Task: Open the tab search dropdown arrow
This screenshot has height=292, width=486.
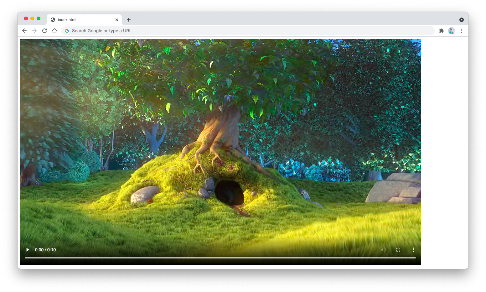Action: 462,20
